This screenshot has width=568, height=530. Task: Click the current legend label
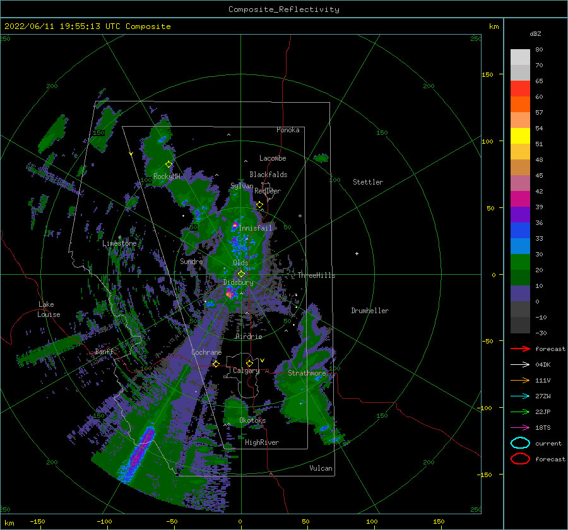(x=548, y=443)
